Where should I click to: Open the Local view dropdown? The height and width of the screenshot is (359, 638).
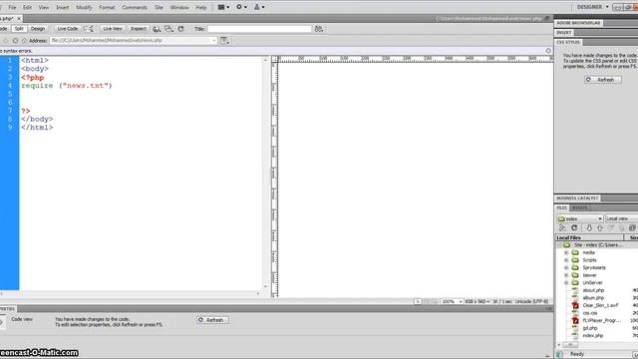tap(621, 218)
